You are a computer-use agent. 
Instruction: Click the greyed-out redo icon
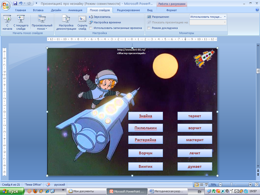(29, 3)
